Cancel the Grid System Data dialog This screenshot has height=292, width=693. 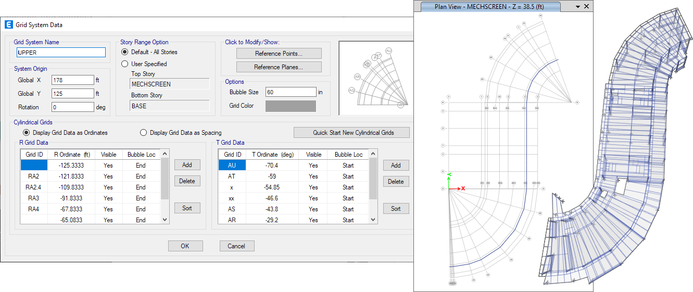coord(236,246)
